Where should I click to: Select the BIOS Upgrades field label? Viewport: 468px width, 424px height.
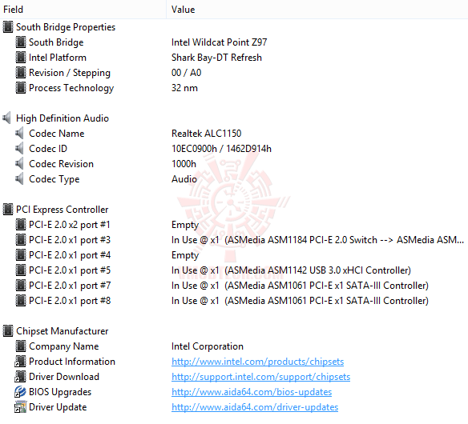pos(60,392)
